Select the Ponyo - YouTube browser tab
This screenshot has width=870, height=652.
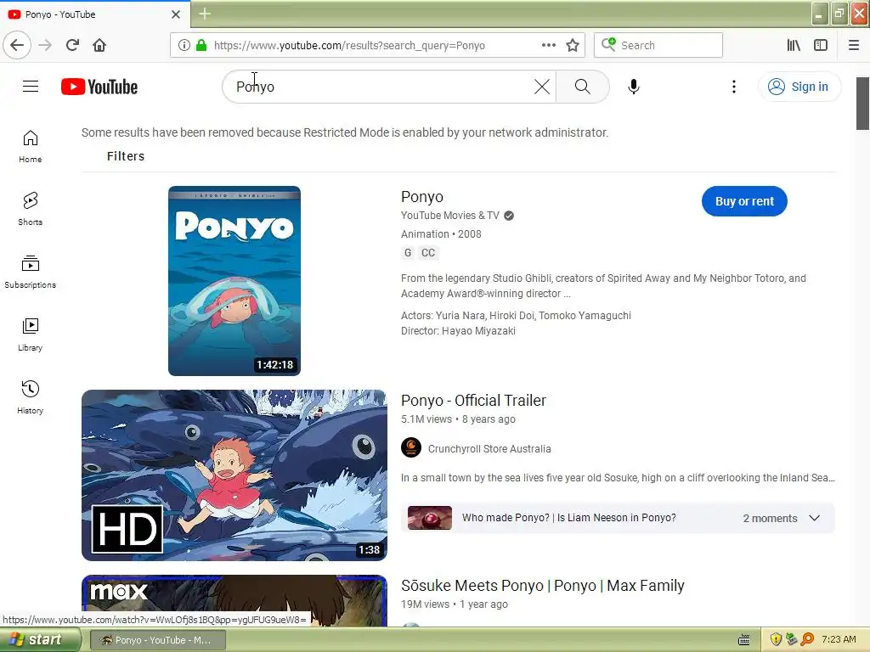click(95, 14)
